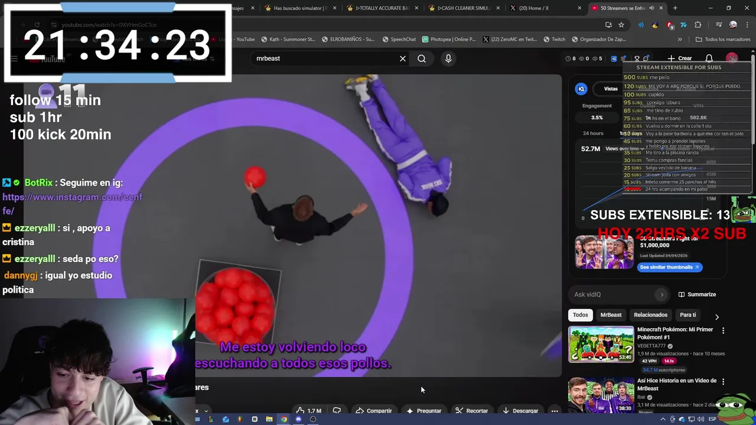756x425 pixels.
Task: Open File Explorer from the taskbar
Action: point(269,419)
